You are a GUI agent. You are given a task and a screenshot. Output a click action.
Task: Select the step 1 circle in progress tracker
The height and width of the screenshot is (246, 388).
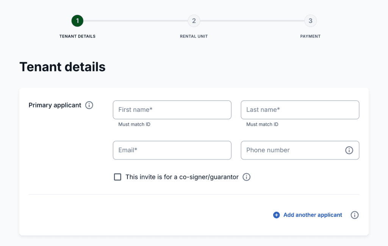[x=77, y=21]
